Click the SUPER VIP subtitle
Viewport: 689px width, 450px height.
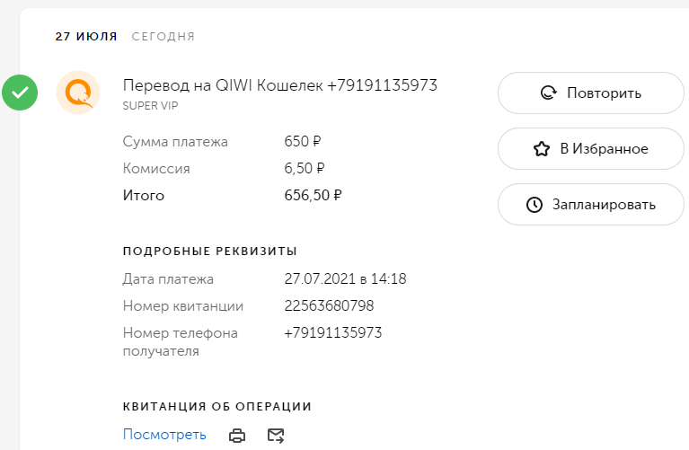coord(150,106)
